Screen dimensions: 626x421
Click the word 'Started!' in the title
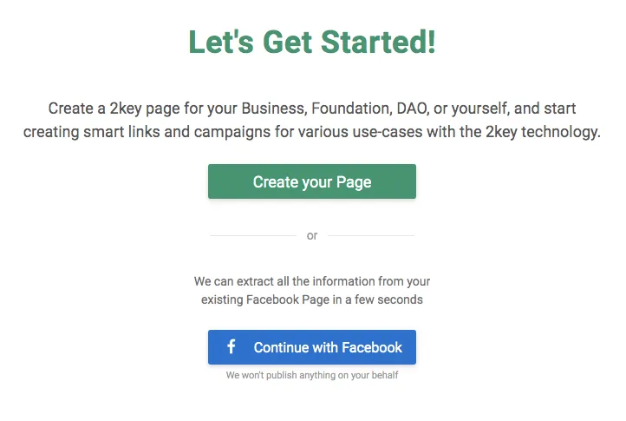coord(378,42)
